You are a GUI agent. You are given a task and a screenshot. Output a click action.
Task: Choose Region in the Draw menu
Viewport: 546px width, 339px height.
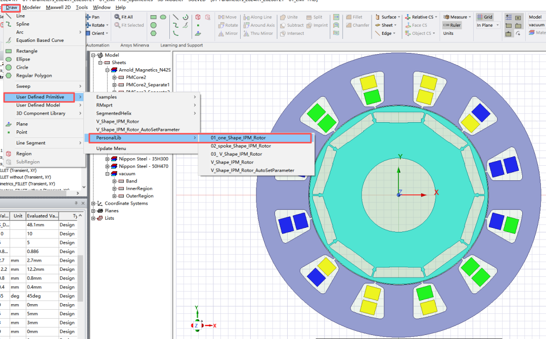click(x=44, y=154)
